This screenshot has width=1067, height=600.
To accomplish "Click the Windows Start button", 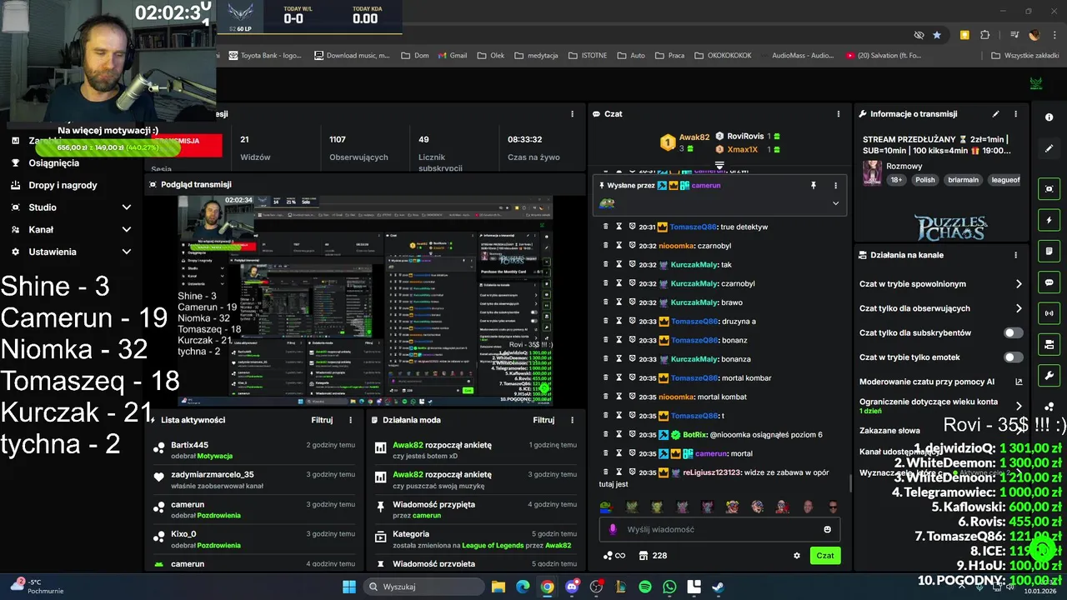I will 349,587.
